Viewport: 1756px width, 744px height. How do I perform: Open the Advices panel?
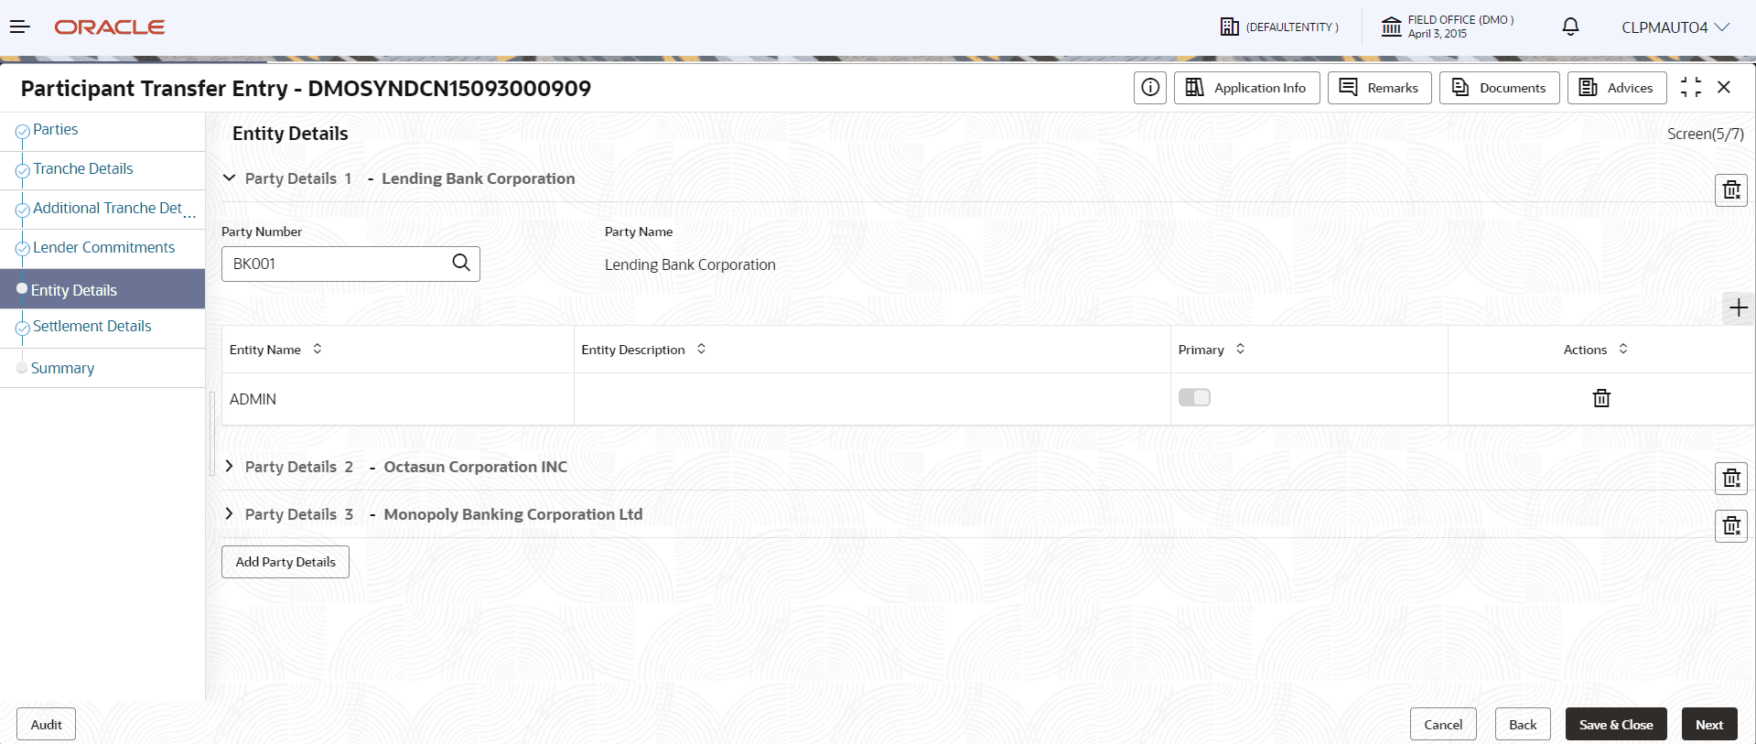[1617, 88]
